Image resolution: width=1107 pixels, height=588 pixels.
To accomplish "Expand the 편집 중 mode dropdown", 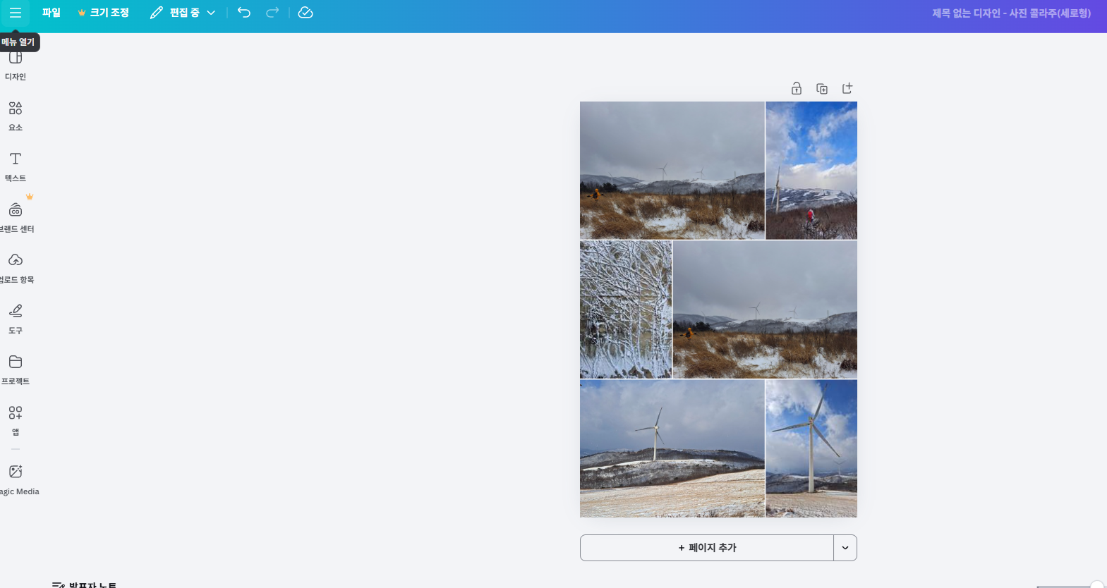I will 183,13.
